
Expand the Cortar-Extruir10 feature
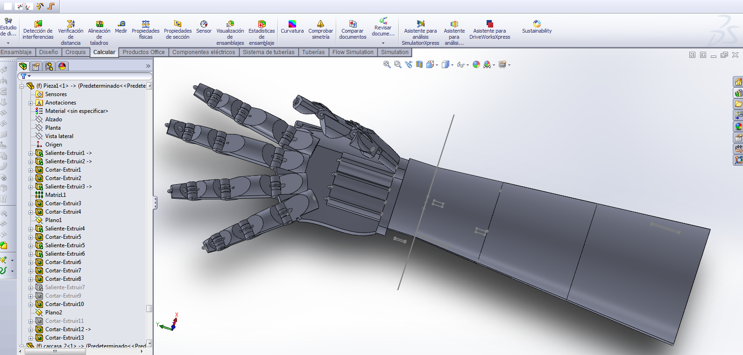point(31,305)
